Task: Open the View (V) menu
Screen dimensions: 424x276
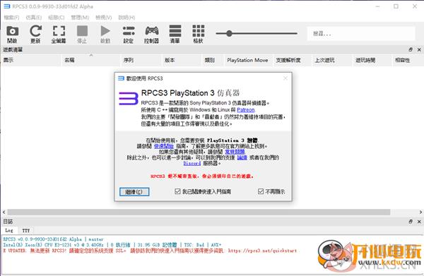Action: tap(104, 18)
